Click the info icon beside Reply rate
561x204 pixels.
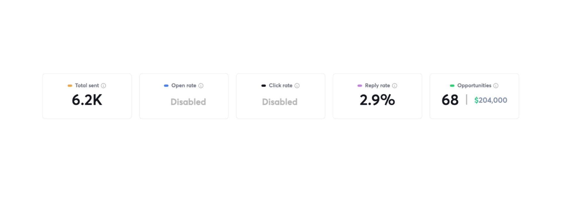tap(395, 86)
